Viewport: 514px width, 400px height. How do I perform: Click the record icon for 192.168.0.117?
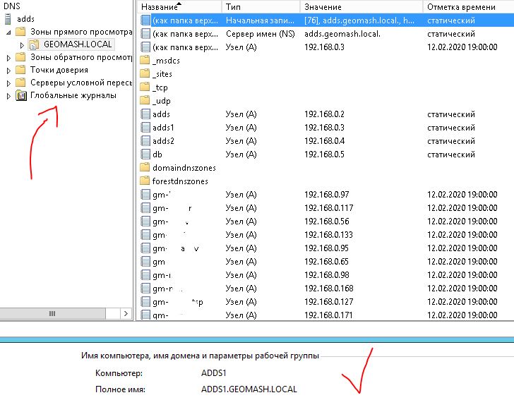145,208
